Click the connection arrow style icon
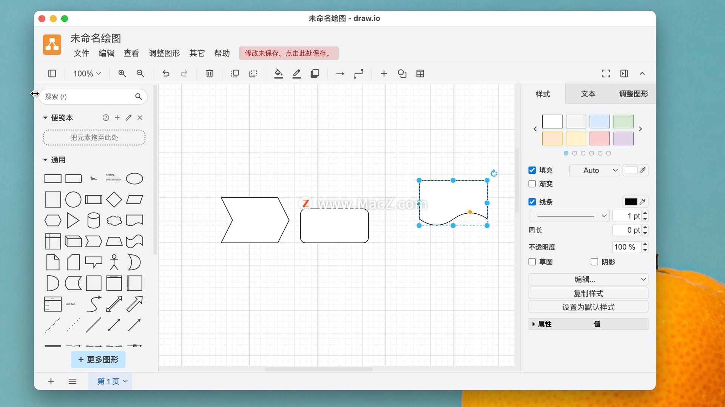 click(340, 73)
